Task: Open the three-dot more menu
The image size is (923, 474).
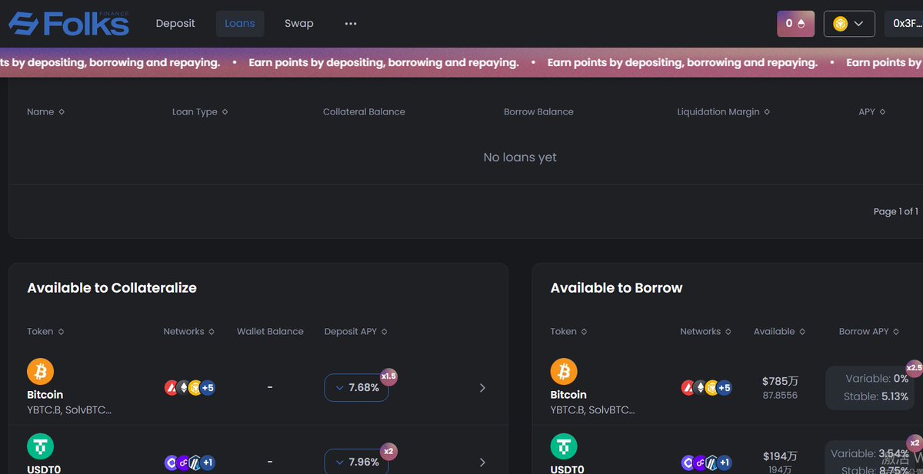Action: 351,24
